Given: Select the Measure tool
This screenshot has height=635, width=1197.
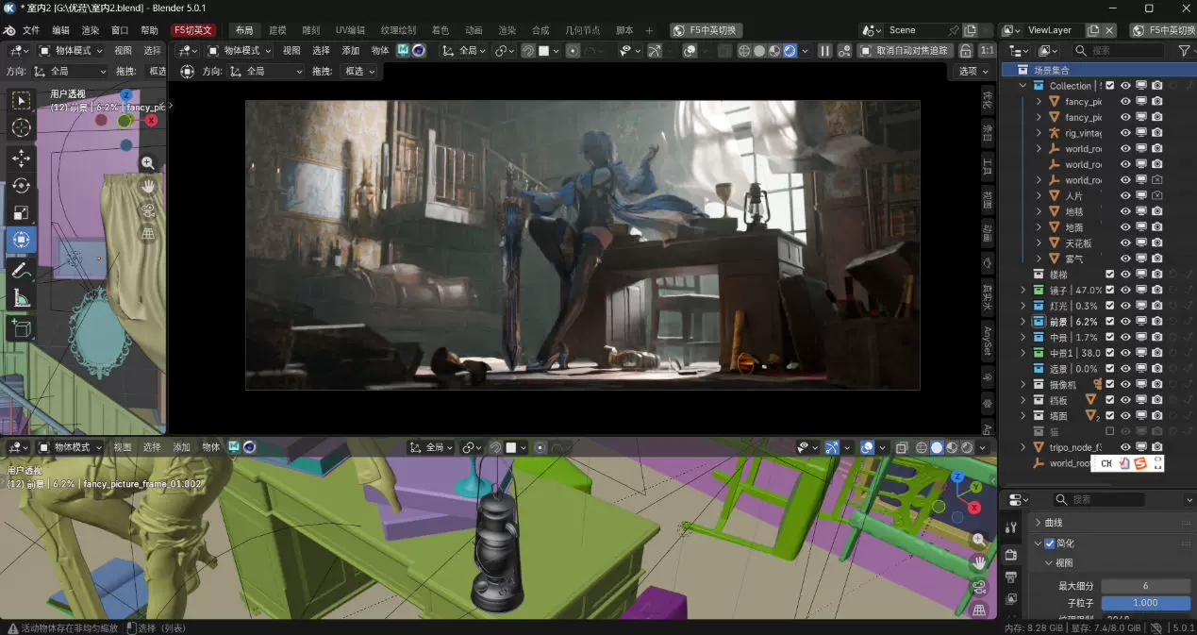Looking at the screenshot, I should click(x=21, y=300).
